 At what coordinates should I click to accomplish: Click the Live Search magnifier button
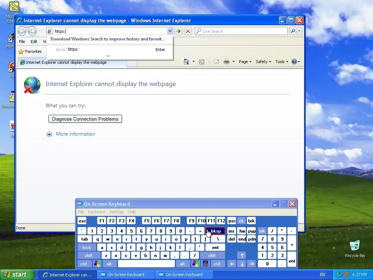point(293,31)
